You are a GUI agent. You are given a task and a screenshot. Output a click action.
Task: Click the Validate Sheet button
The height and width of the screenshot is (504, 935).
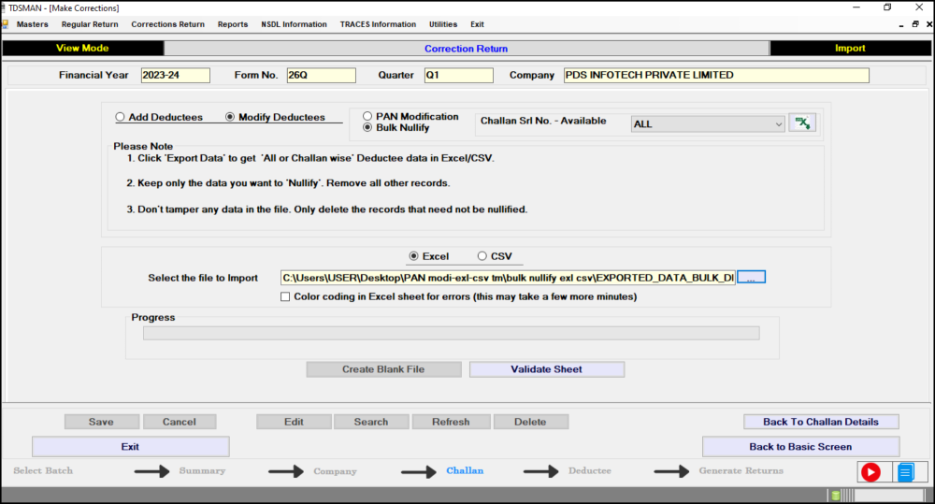tap(547, 369)
